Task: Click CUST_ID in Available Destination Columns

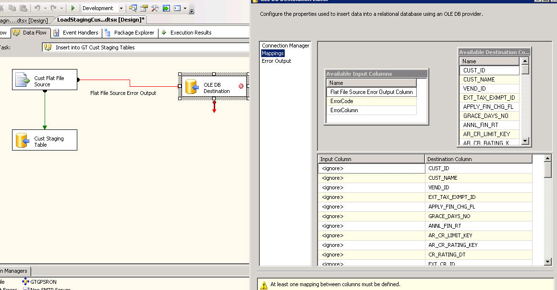Action: point(489,70)
